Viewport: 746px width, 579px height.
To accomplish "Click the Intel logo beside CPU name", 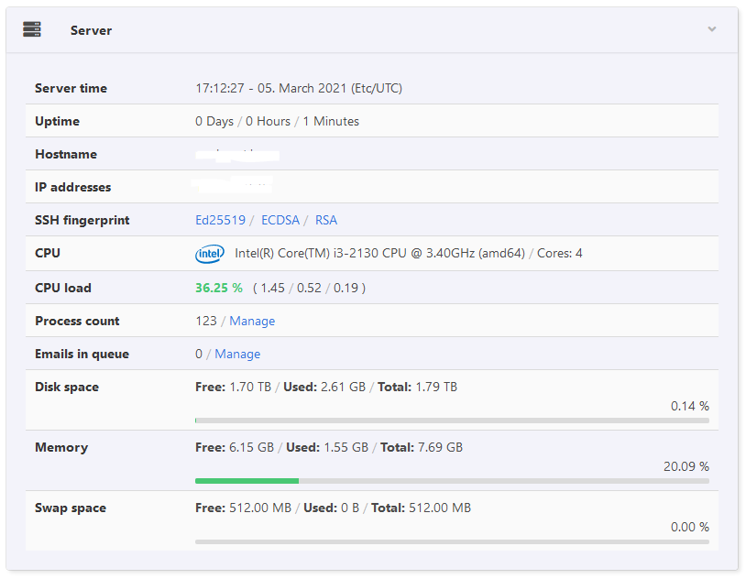I will click(x=209, y=254).
